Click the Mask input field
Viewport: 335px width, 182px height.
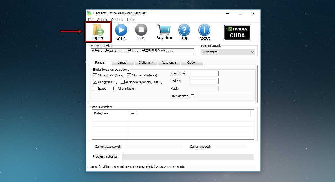pyautogui.click(x=204, y=89)
